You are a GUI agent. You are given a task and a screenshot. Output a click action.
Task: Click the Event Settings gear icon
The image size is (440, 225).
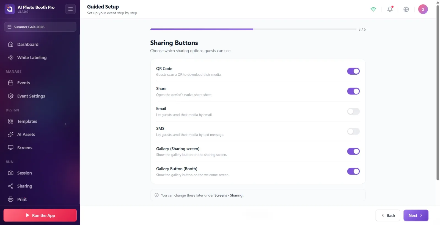tap(11, 96)
